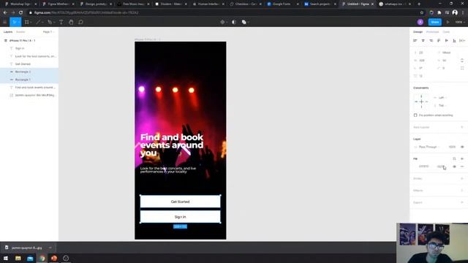Open the Boolean operations tool
Viewport: 468px width, 263px height.
tap(244, 22)
